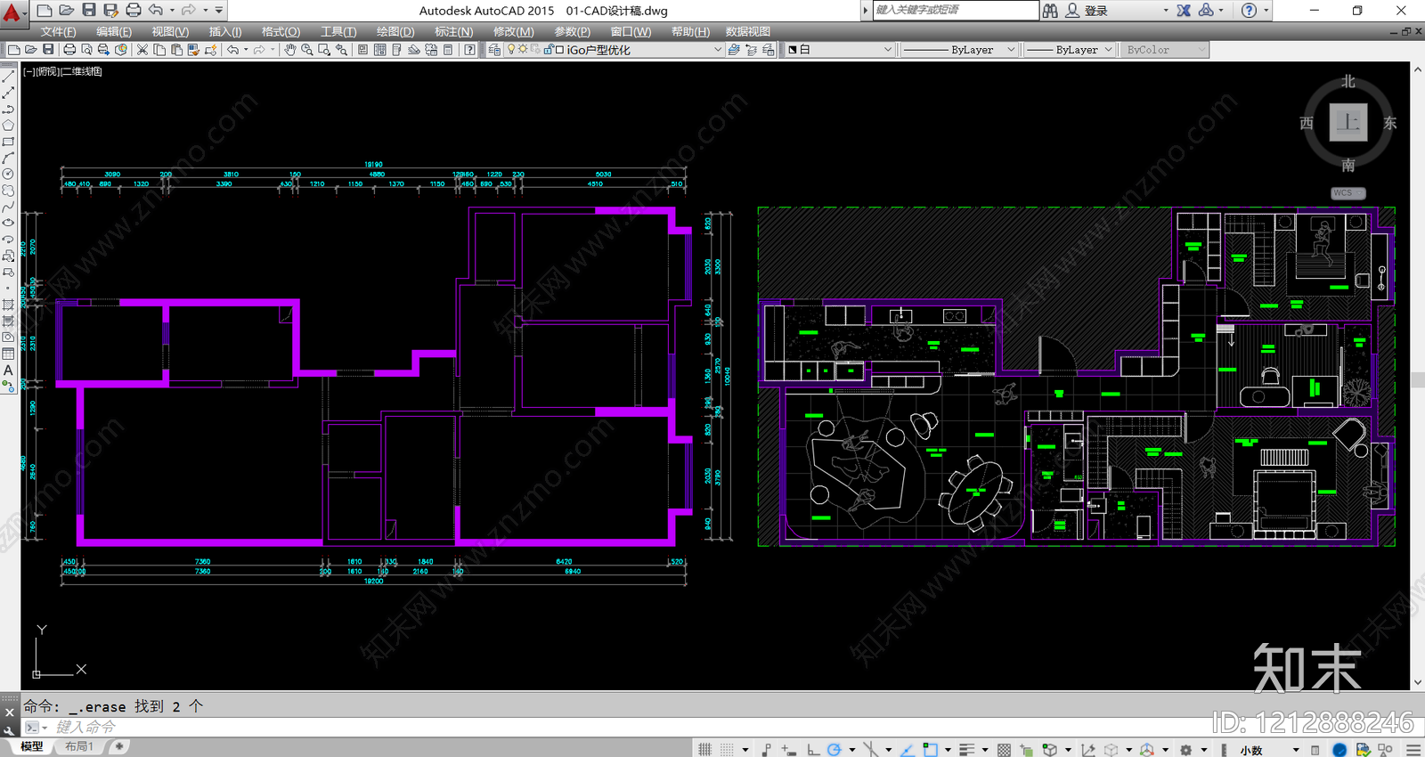
Task: Toggle polar tracking in status bar
Action: [x=835, y=750]
